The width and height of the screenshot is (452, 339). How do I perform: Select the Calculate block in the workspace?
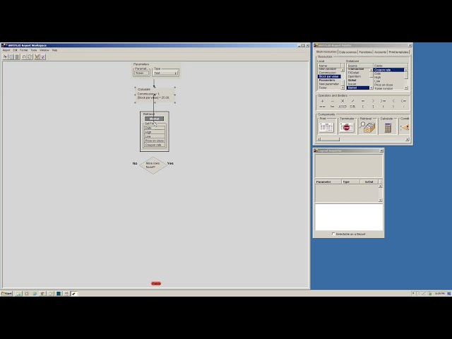[155, 95]
